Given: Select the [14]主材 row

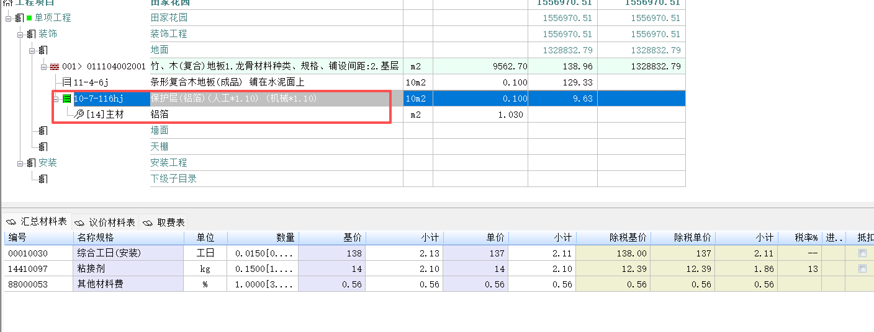Looking at the screenshot, I should point(105,115).
